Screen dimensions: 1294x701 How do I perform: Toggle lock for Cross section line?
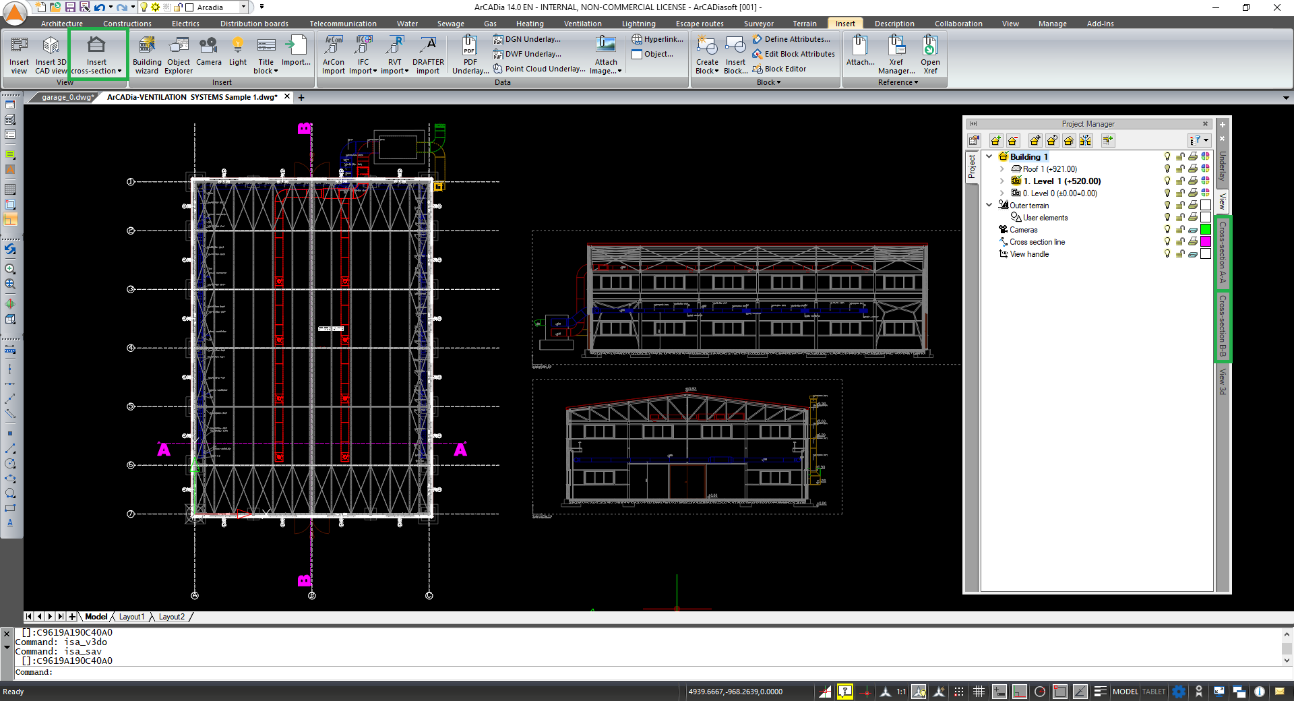pos(1180,241)
